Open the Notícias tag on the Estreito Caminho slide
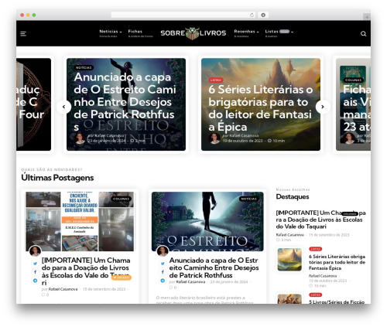Image resolution: width=387 pixels, height=327 pixels. pos(84,67)
